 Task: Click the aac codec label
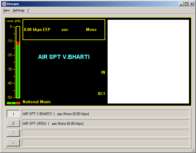pos(65,30)
